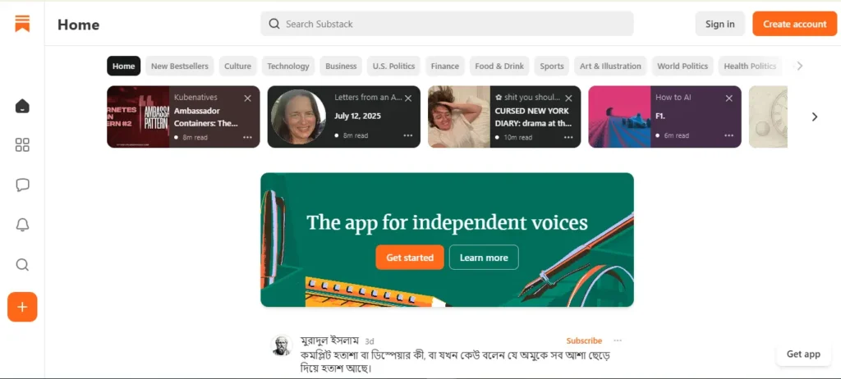Image resolution: width=841 pixels, height=379 pixels.
Task: Expand more category tabs with right chevron
Action: click(x=800, y=66)
